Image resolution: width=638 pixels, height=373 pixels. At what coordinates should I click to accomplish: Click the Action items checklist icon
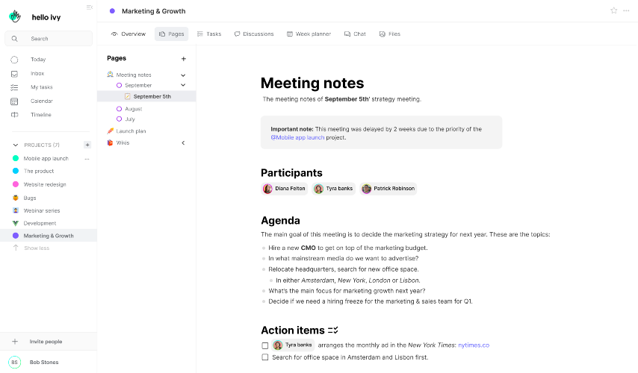pyautogui.click(x=333, y=330)
